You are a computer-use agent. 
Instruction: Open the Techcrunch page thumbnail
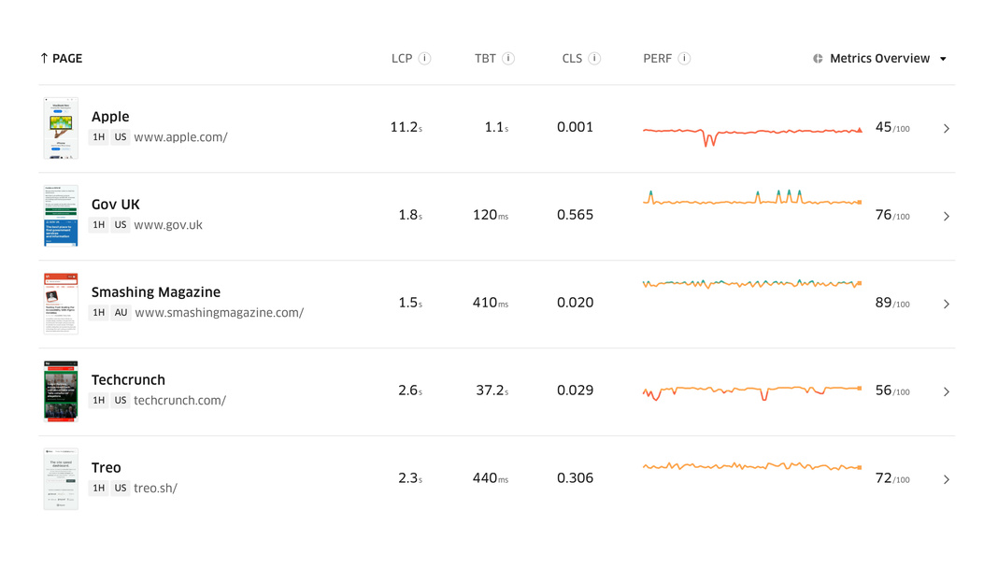tap(61, 391)
